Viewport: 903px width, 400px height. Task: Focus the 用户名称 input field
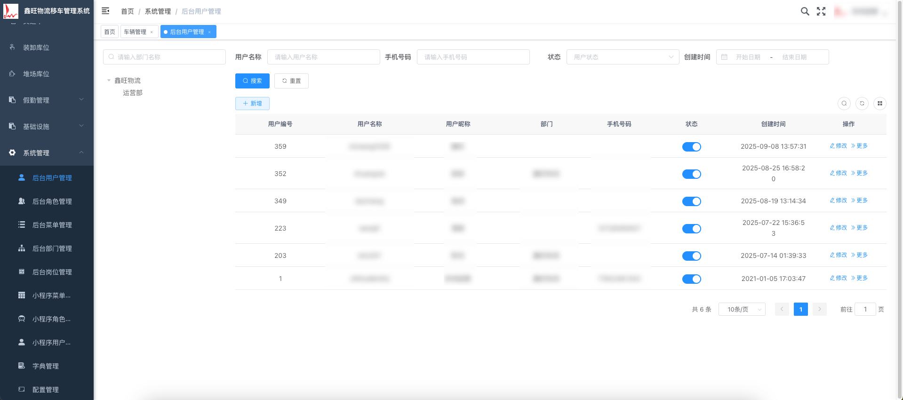[324, 57]
